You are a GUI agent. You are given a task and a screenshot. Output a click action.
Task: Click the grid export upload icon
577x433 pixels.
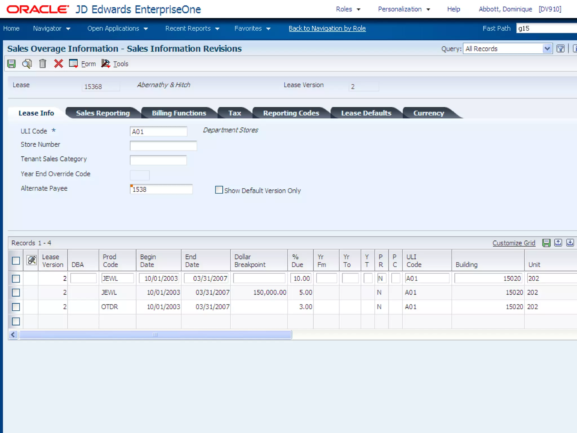coord(558,243)
